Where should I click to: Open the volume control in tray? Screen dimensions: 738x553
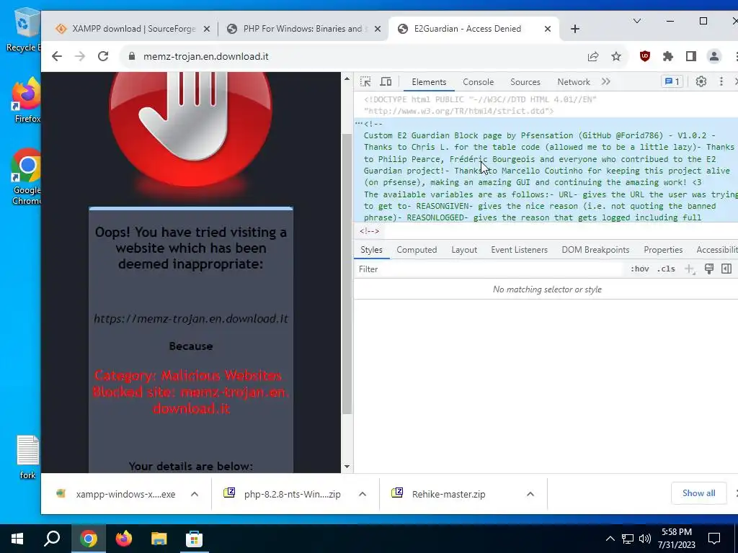coord(645,539)
